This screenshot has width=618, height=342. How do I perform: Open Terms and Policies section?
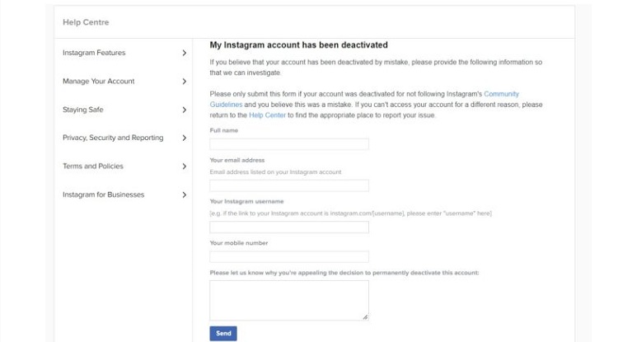coord(92,166)
